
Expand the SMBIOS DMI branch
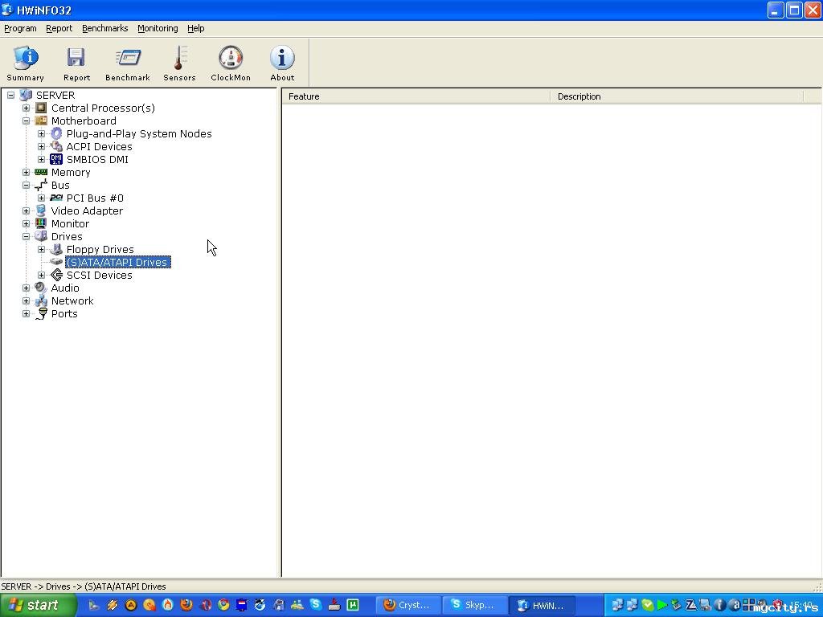pyautogui.click(x=42, y=160)
